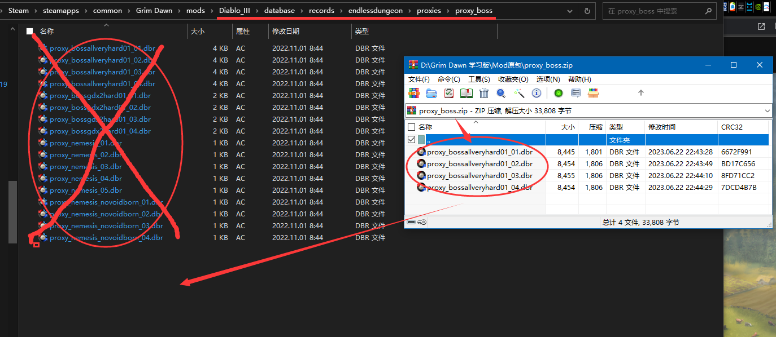
Task: Click the Explorer refresh button
Action: [587, 11]
